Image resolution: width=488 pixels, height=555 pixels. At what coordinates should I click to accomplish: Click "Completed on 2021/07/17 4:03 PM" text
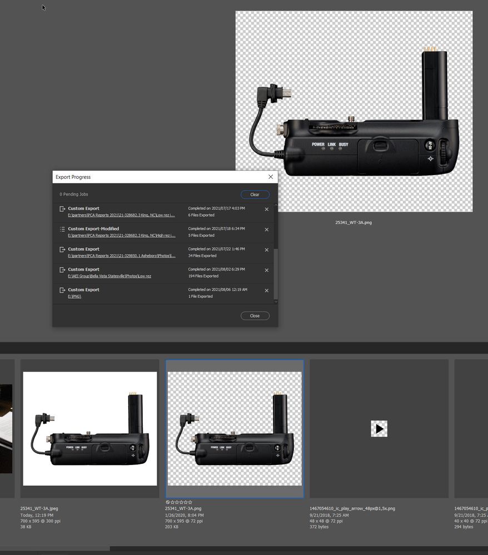click(x=216, y=208)
